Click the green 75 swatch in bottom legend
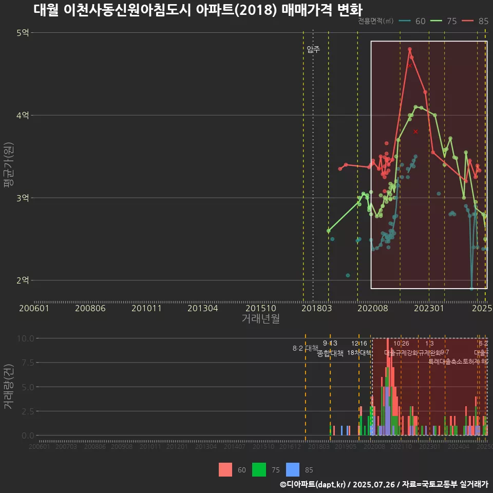The height and width of the screenshot is (493, 493). tap(259, 470)
